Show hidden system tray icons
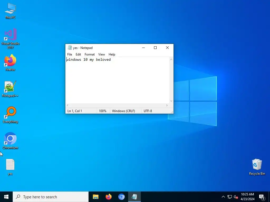The width and height of the screenshot is (270, 202). click(x=223, y=197)
